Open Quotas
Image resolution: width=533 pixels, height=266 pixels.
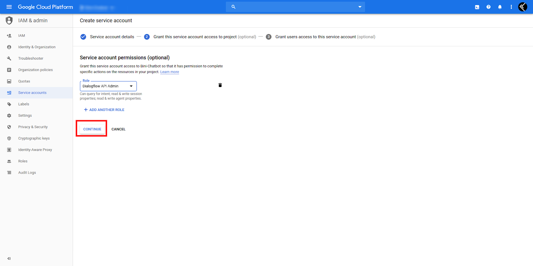tap(24, 81)
